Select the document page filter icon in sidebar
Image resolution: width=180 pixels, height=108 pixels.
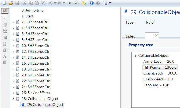click(5, 44)
